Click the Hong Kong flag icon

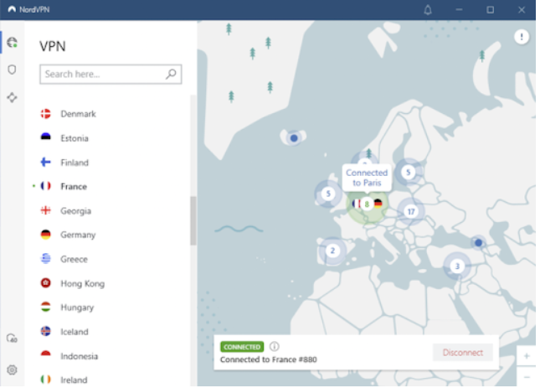(45, 283)
